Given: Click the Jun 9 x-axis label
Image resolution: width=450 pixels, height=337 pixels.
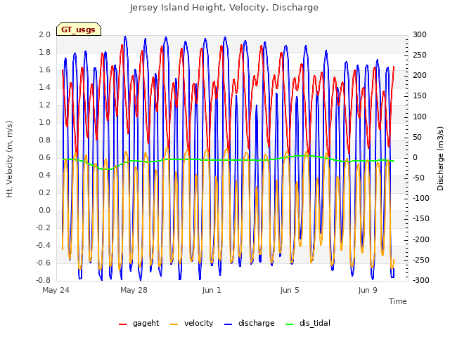Looking at the screenshot, I should [x=368, y=290].
